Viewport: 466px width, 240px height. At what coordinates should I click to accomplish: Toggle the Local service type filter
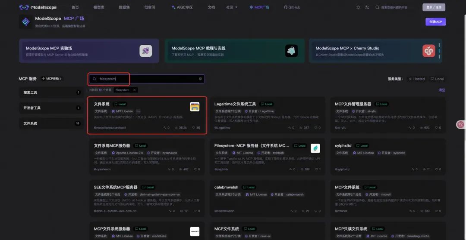click(x=437, y=79)
